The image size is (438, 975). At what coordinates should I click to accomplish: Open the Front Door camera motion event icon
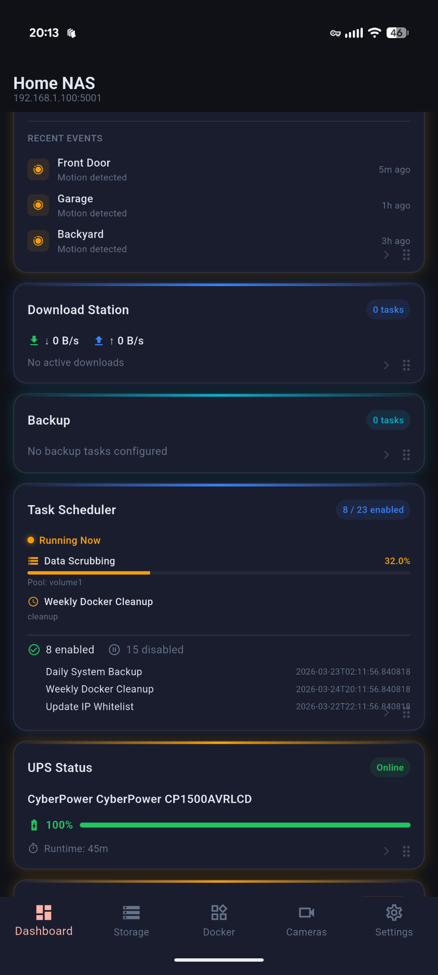(x=38, y=169)
